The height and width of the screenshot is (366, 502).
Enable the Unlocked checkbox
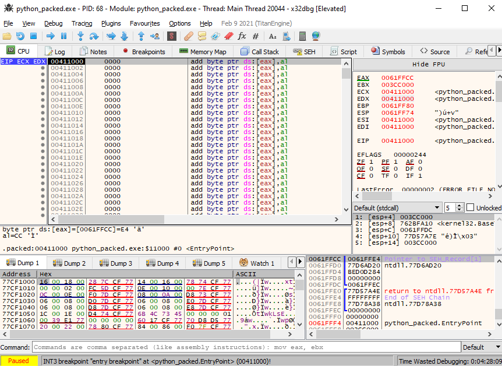(470, 208)
